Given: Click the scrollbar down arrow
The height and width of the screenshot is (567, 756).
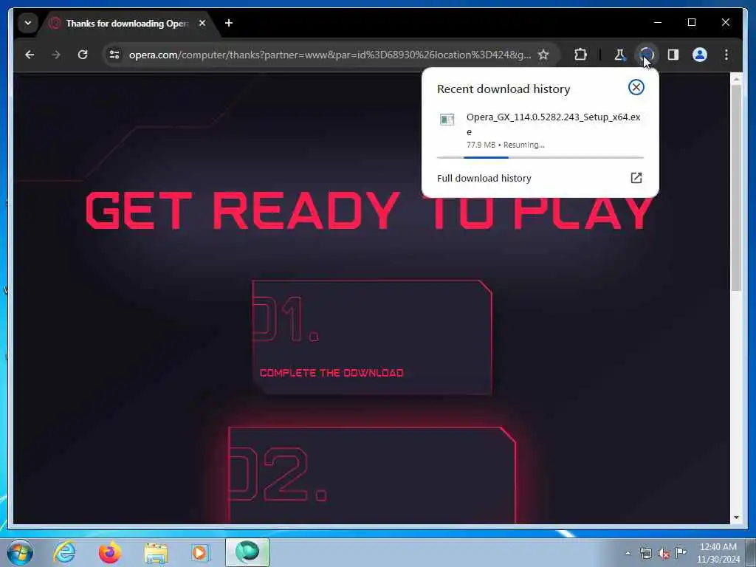Looking at the screenshot, I should tap(736, 518).
